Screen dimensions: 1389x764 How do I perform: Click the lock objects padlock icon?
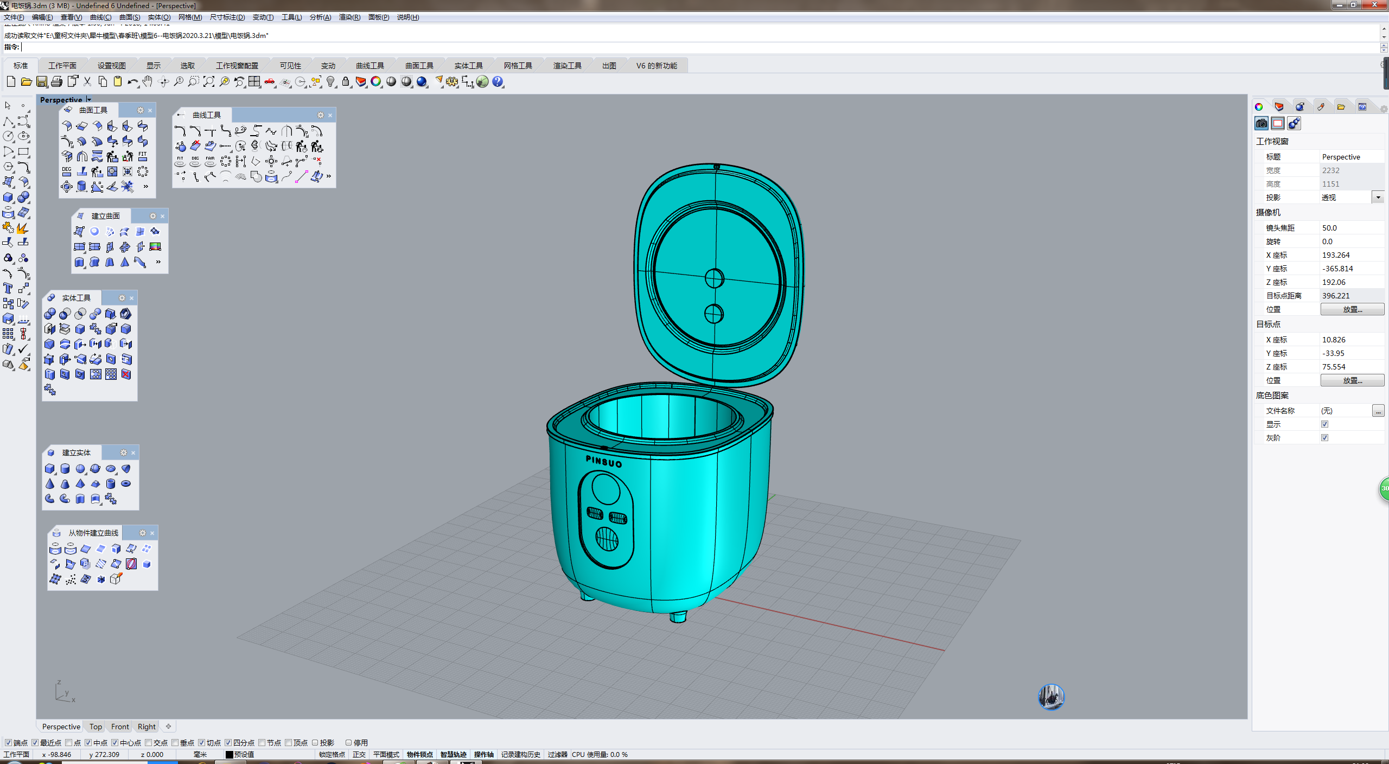point(346,82)
